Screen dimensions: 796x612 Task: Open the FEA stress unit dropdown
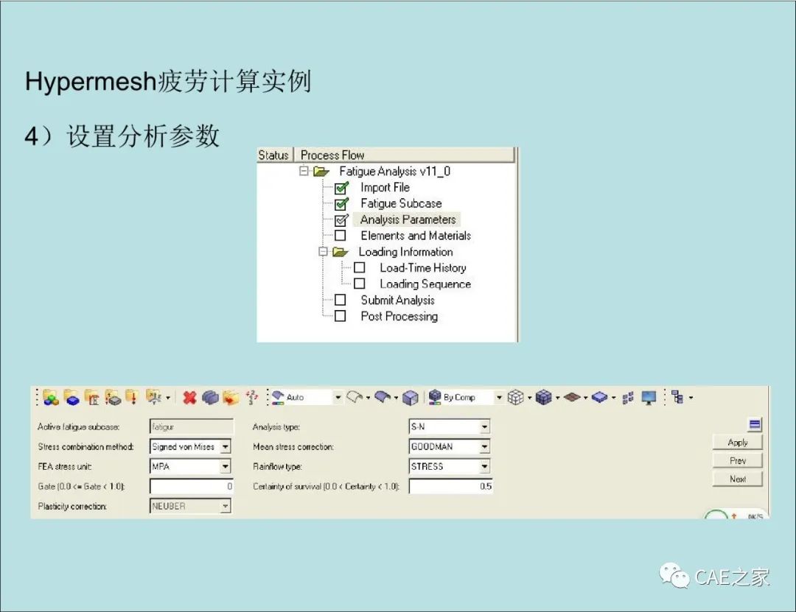pos(226,466)
